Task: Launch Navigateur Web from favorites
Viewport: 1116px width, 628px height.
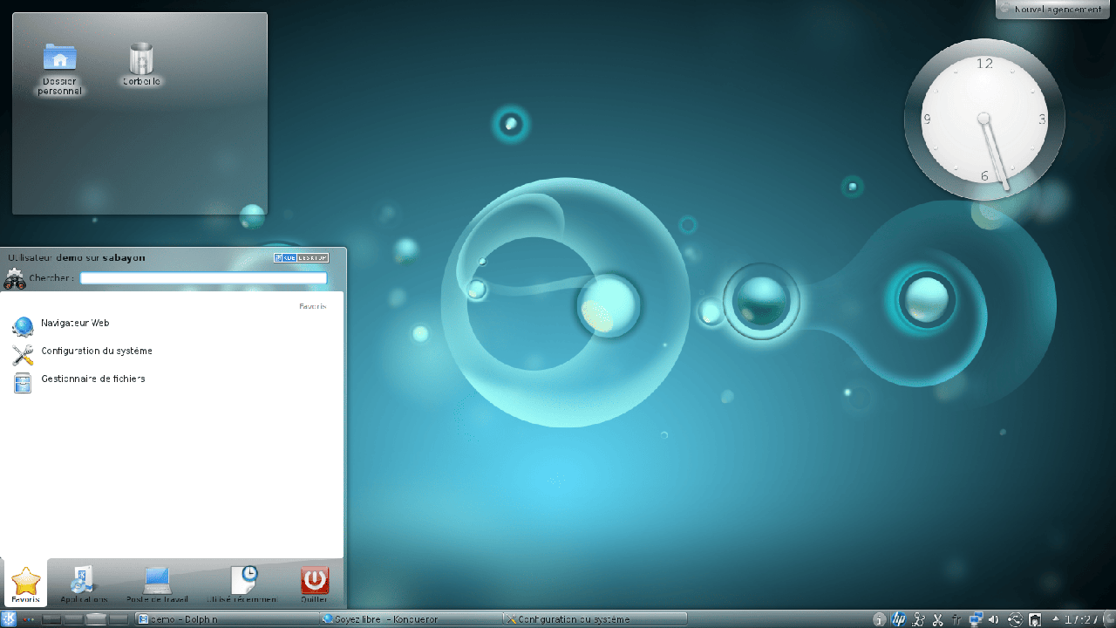Action: [74, 324]
